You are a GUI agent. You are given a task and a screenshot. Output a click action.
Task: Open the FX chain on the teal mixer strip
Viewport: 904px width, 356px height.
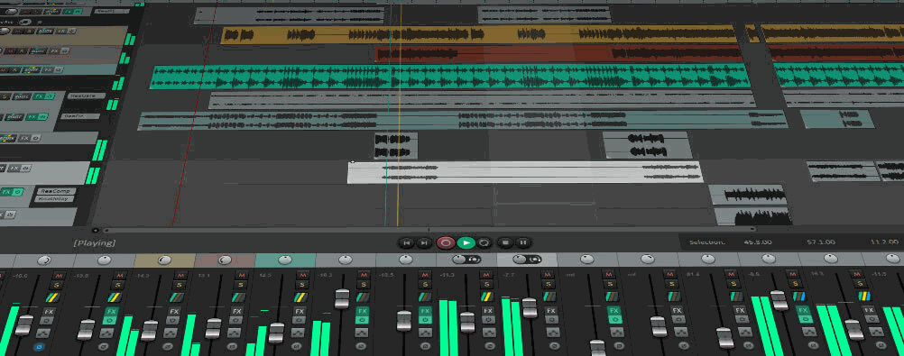299,311
